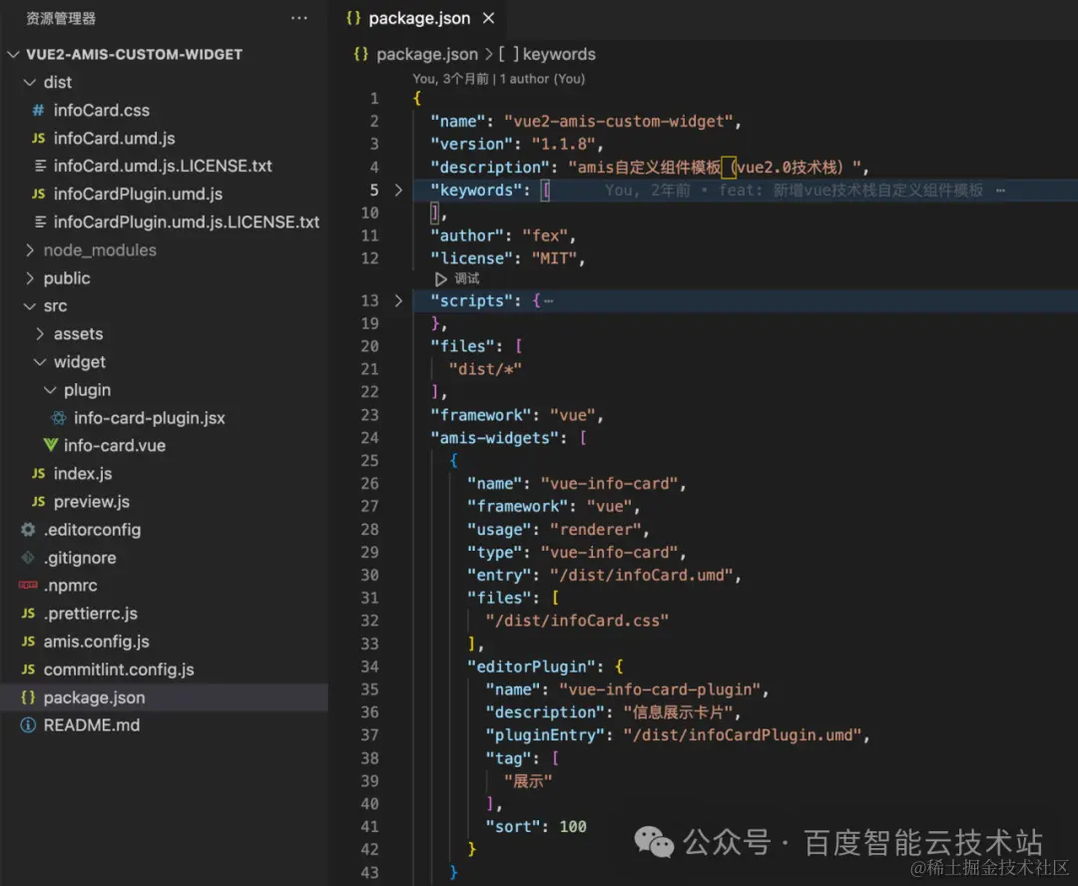Image resolution: width=1078 pixels, height=886 pixels.
Task: Click the CSS icon of infoCard.css
Action: [39, 110]
